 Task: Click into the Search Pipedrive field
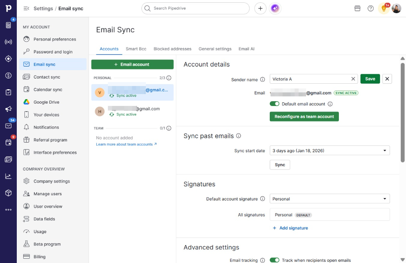pyautogui.click(x=195, y=8)
